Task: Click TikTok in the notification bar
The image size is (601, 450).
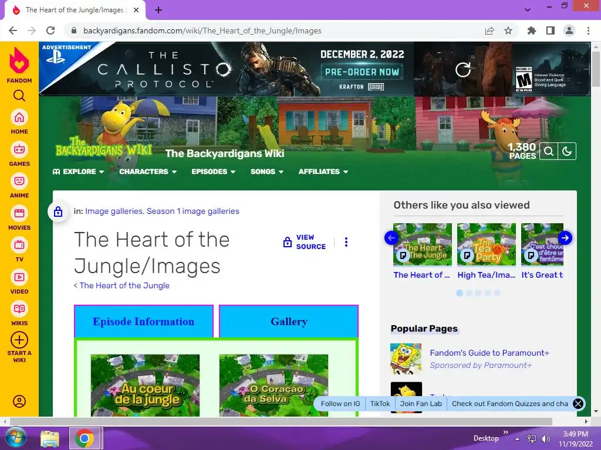Action: [x=380, y=404]
